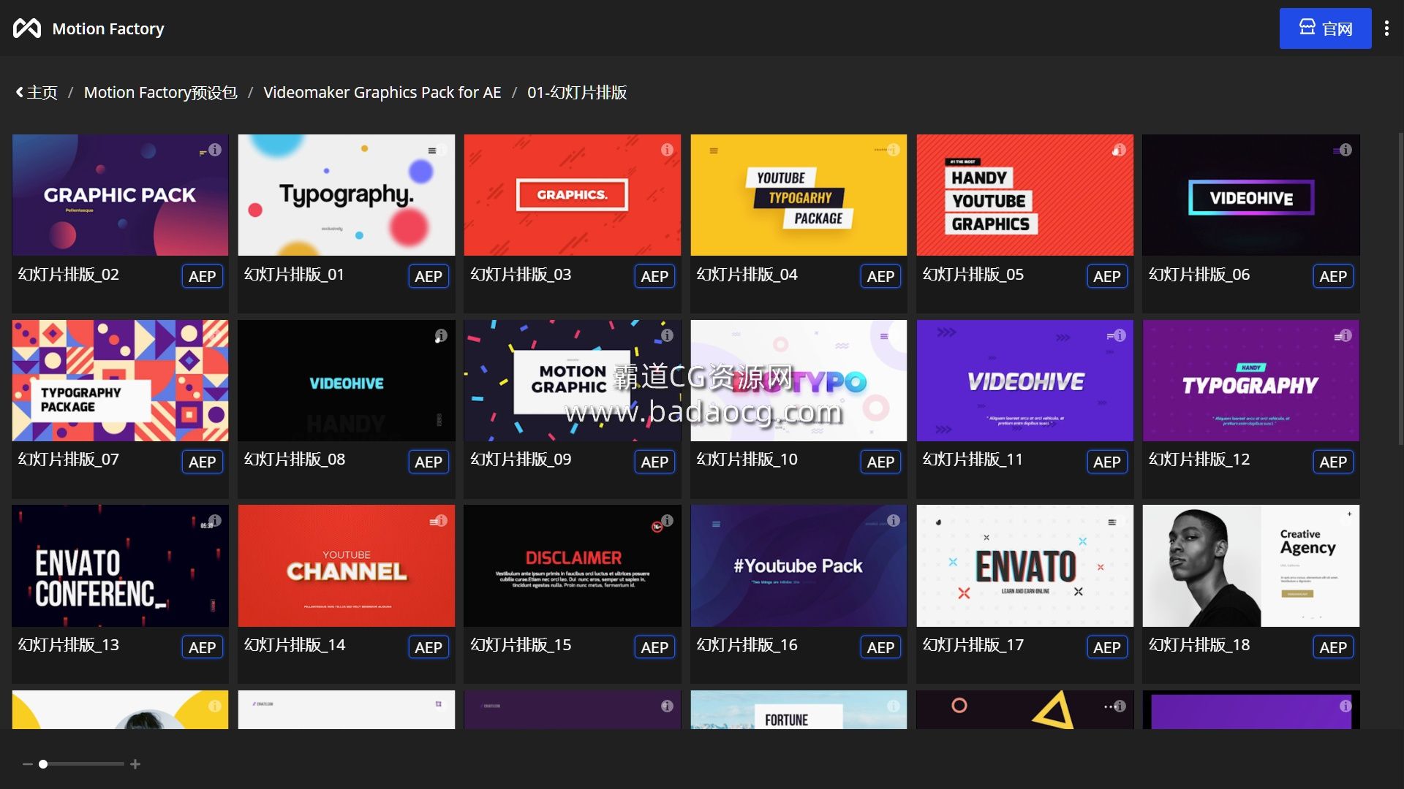Click AEP badge for 幻灯片排版_08
Viewport: 1404px width, 789px height.
pyautogui.click(x=429, y=462)
